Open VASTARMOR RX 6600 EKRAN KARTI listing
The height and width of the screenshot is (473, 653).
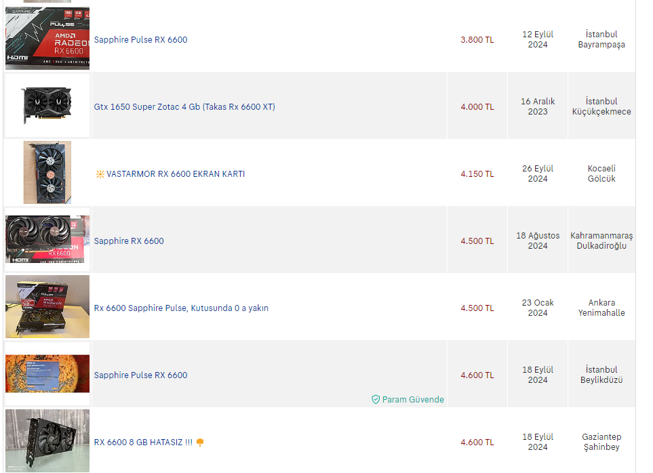pos(176,174)
